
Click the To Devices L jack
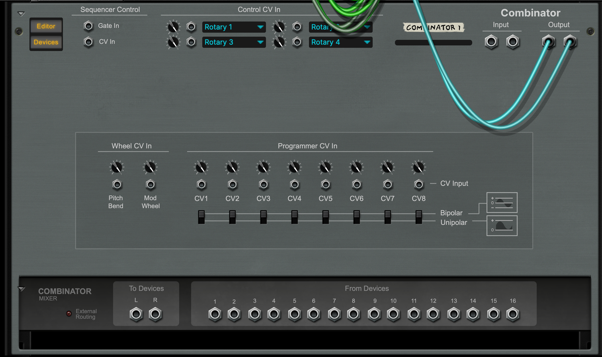[x=136, y=314]
